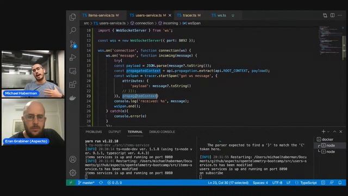348x196 pixels.
Task: Split the editor to the right
Action: click(x=332, y=15)
